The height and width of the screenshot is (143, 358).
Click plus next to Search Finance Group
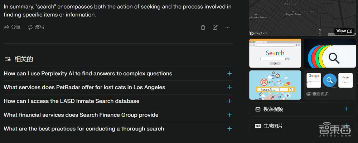[x=229, y=115]
